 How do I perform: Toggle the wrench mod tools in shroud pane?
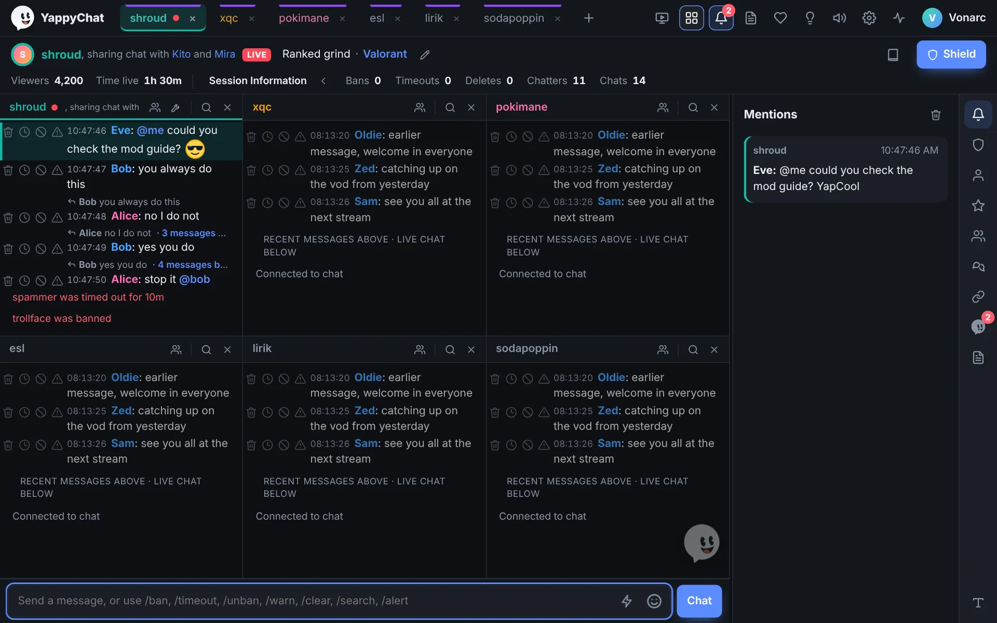coord(176,107)
